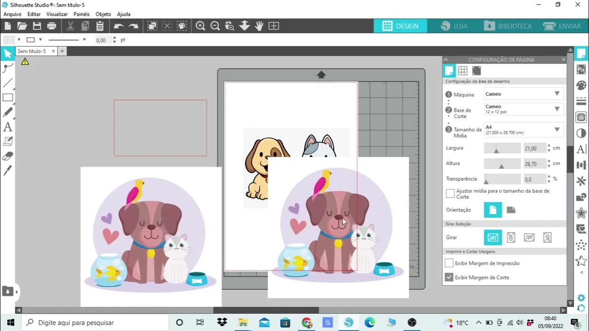
Task: Click the Largura slider
Action: 502,148
